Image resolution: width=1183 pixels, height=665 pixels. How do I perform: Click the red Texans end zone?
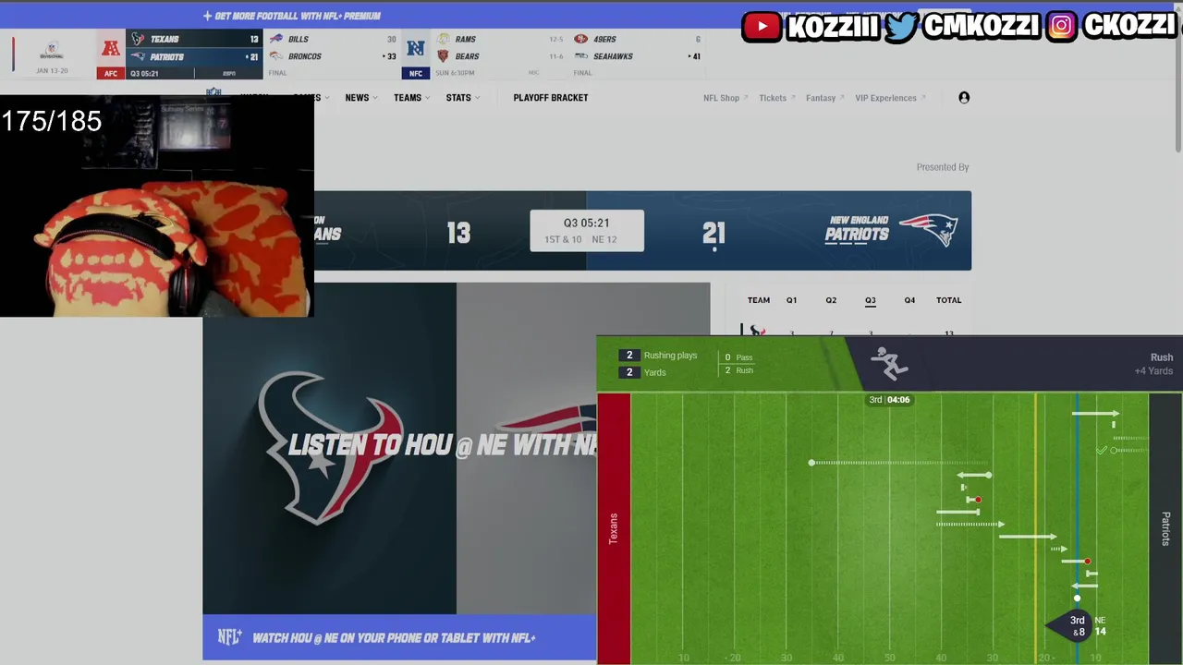click(614, 528)
